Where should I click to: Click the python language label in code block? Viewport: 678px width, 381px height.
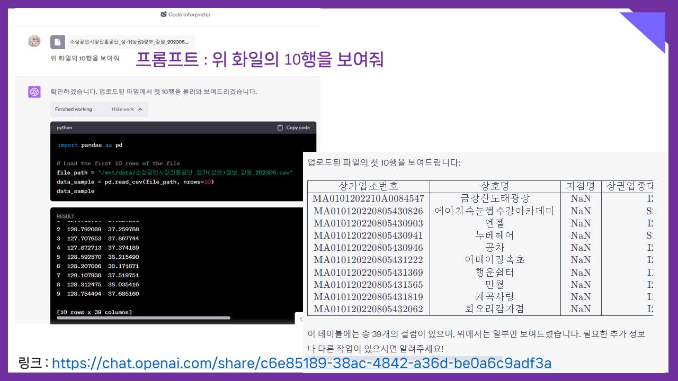[x=64, y=128]
